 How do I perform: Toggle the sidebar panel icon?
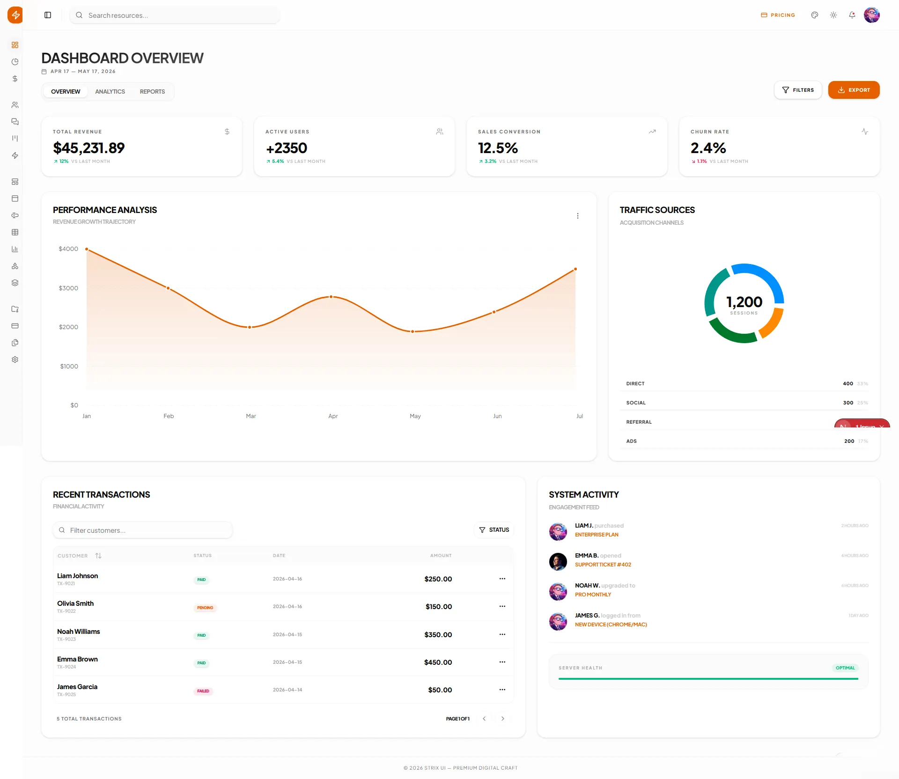[48, 15]
